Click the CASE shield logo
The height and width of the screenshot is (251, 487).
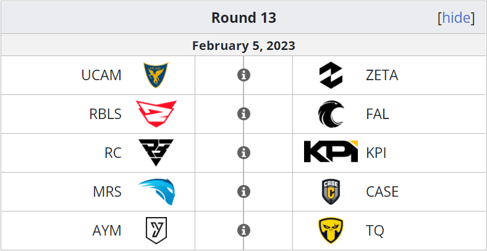(331, 192)
